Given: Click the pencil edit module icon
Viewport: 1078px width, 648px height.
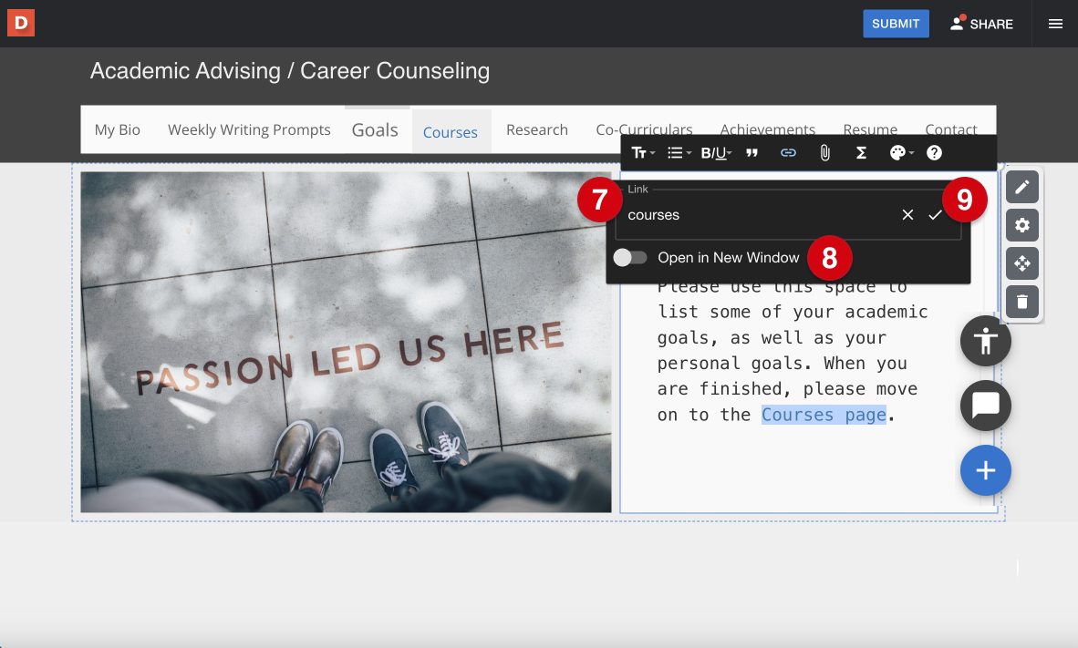Looking at the screenshot, I should point(1022,186).
